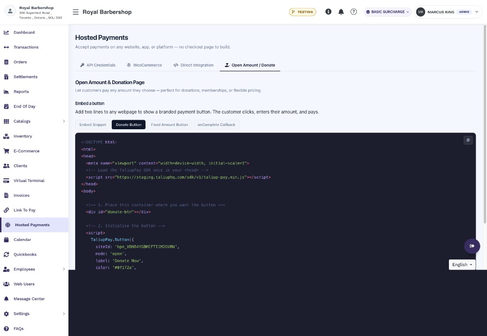Open End Of Day calendar-check icon

coord(6,106)
